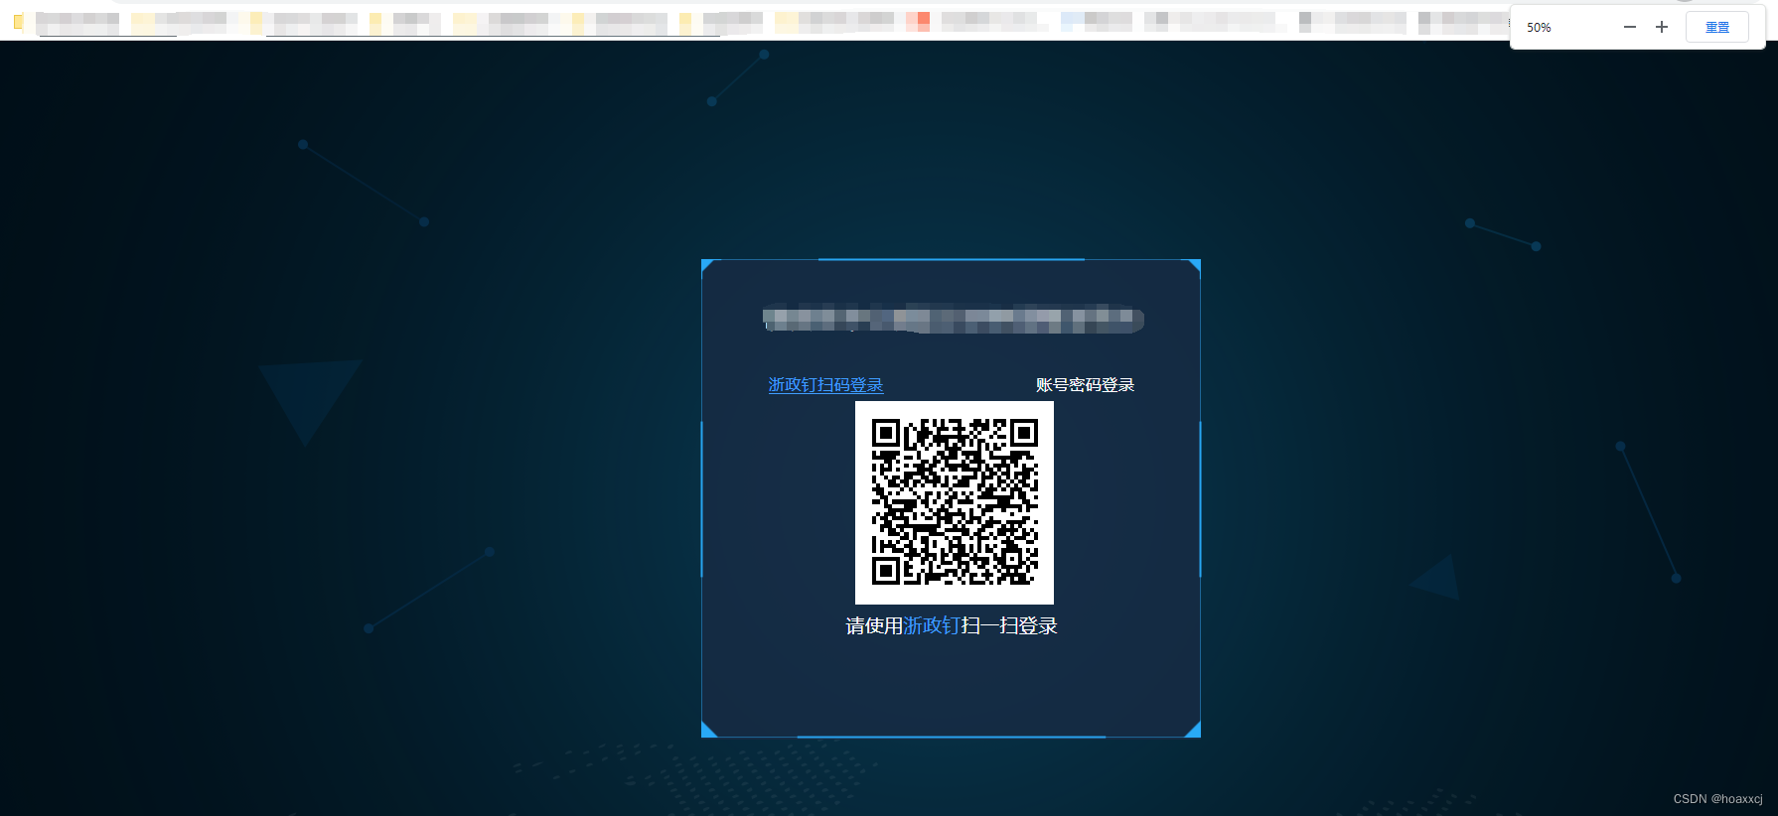Click the 50% zoom level text
Screen dimensions: 1778x816
(x=1539, y=28)
